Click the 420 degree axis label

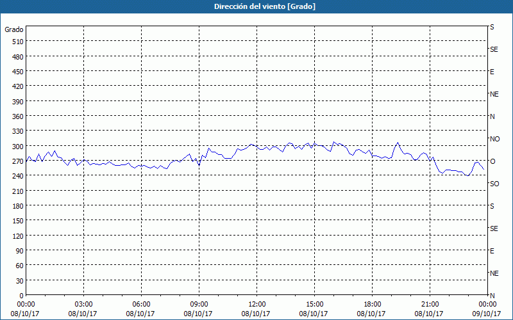[x=18, y=86]
